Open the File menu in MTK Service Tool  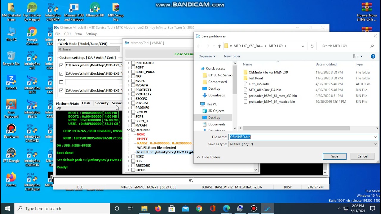click(58, 34)
